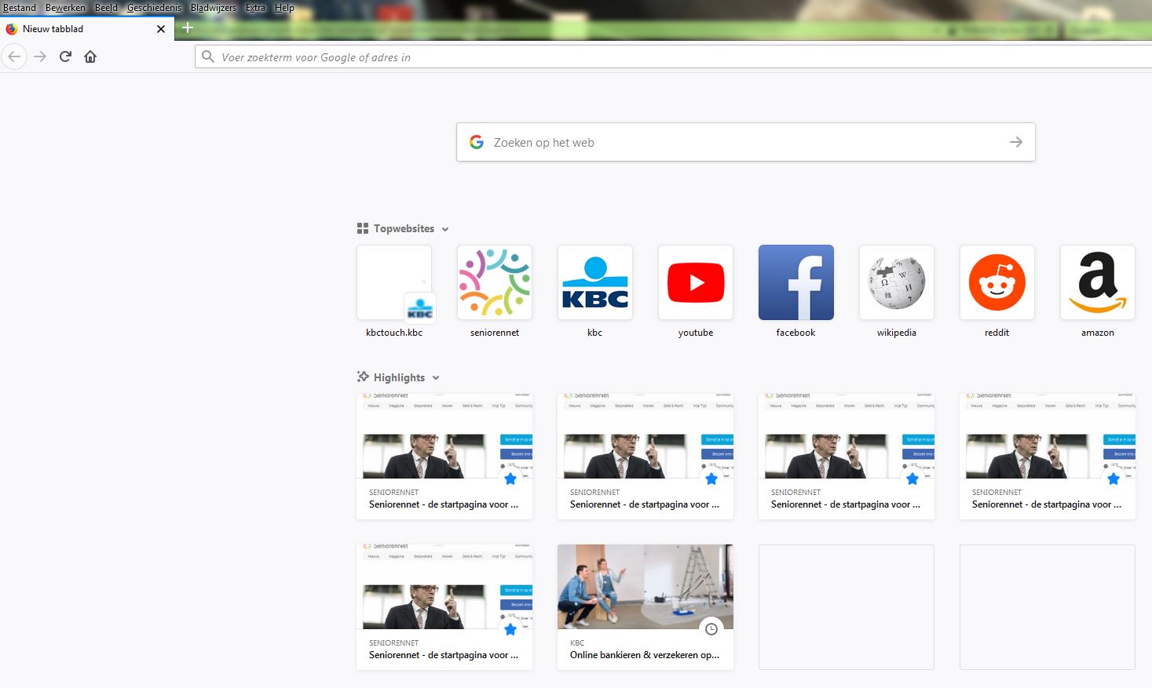The width and height of the screenshot is (1152, 688).
Task: Click the Highlights sparkle icon
Action: (x=363, y=377)
